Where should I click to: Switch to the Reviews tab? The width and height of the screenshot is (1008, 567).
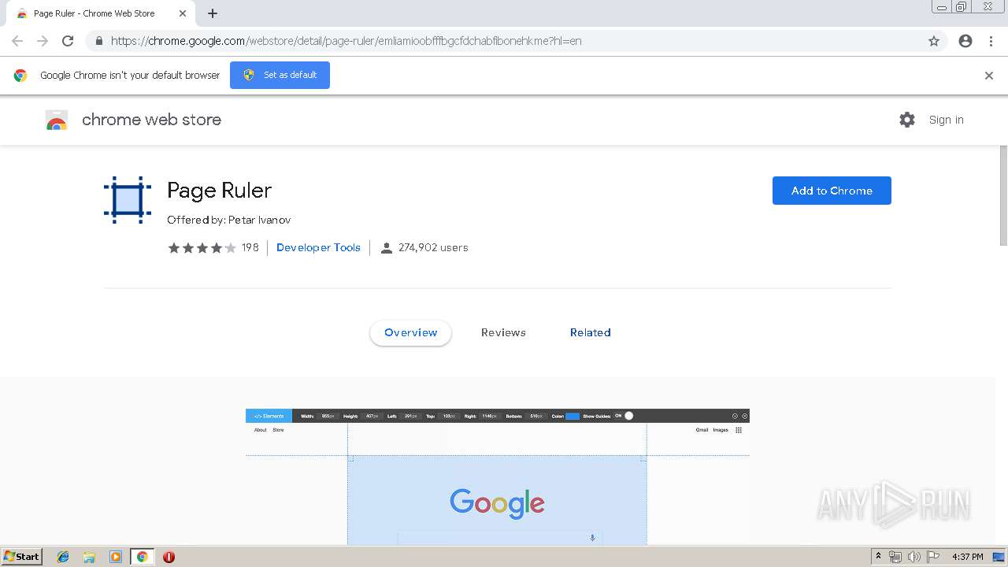coord(503,332)
